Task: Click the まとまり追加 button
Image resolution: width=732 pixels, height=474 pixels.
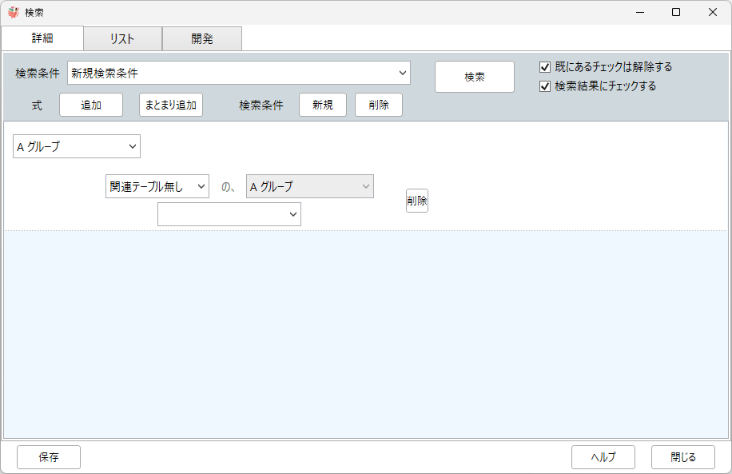Action: (x=171, y=105)
